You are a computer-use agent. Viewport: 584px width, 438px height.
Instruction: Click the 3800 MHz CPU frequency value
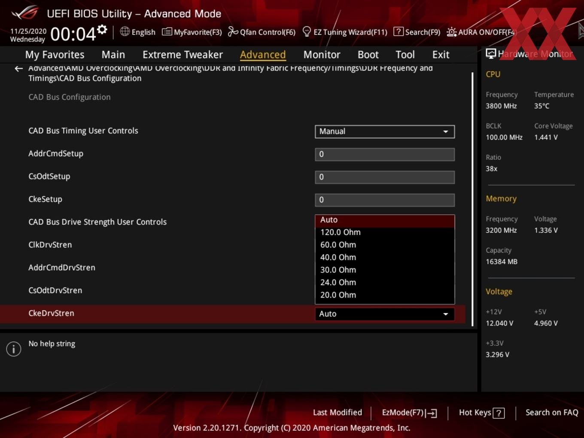(x=501, y=106)
